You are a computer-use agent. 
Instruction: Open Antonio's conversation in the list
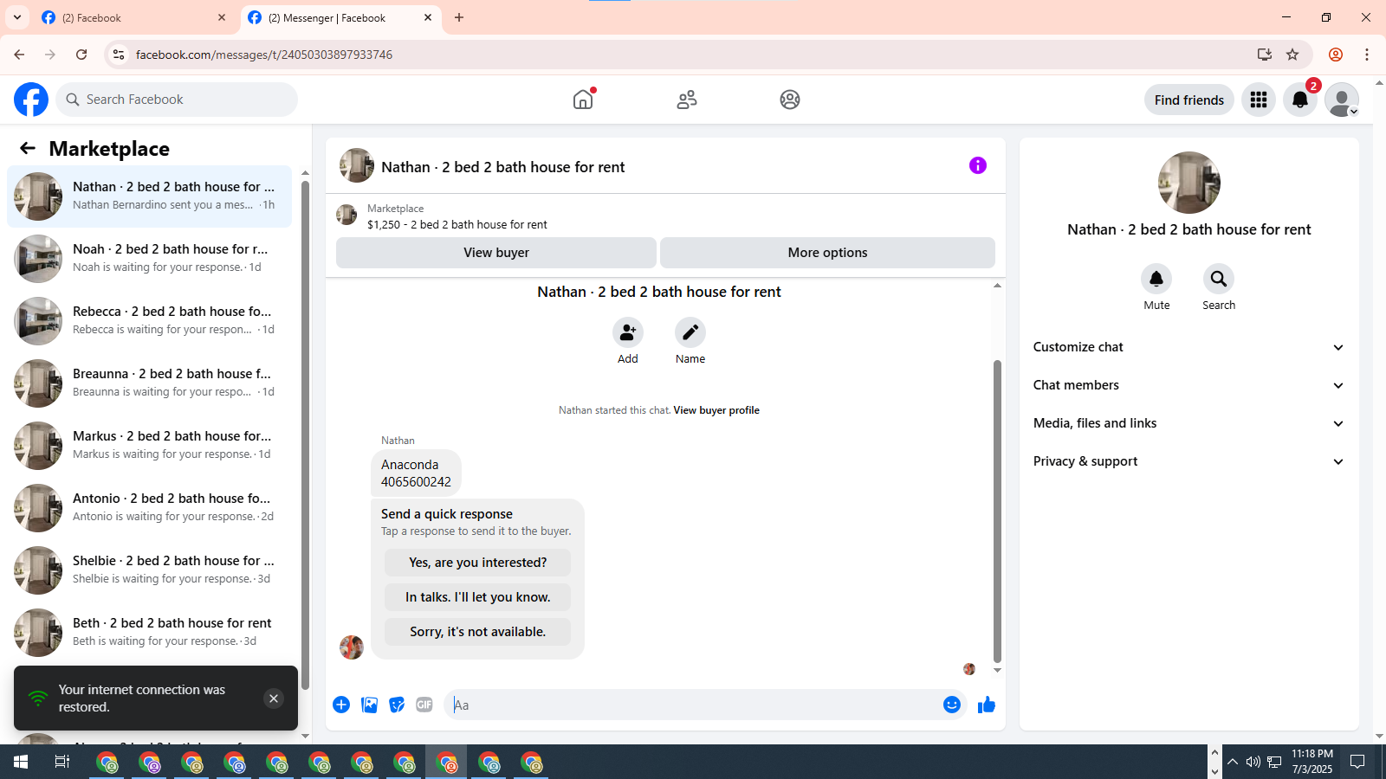[x=149, y=508]
